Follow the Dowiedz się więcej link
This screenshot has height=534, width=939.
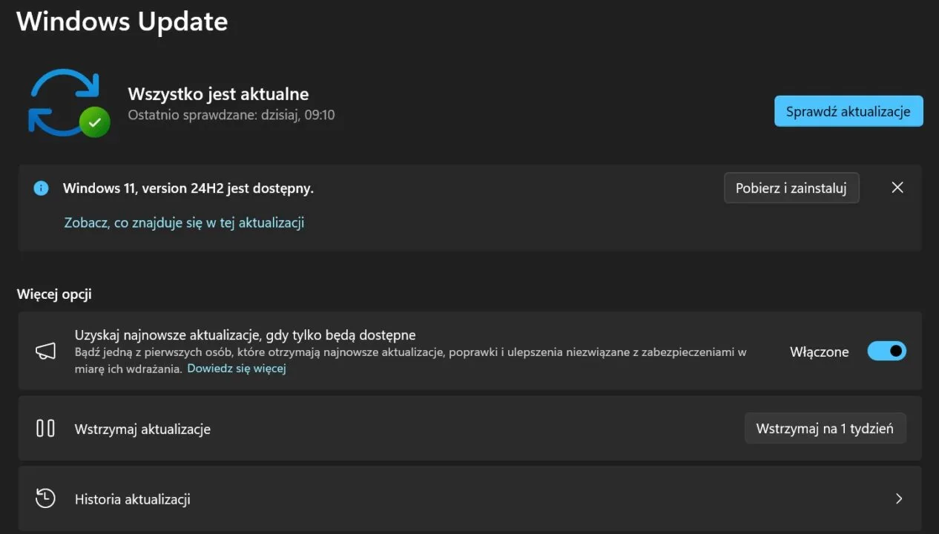pos(236,369)
